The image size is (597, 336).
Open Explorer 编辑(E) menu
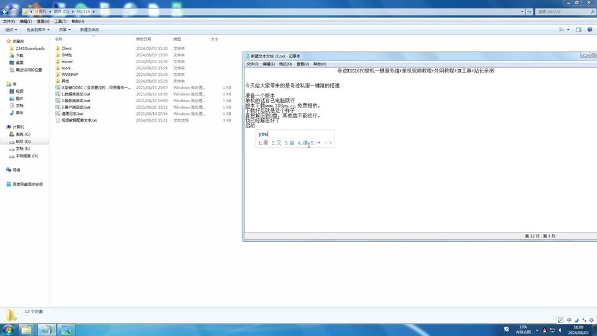pos(26,22)
